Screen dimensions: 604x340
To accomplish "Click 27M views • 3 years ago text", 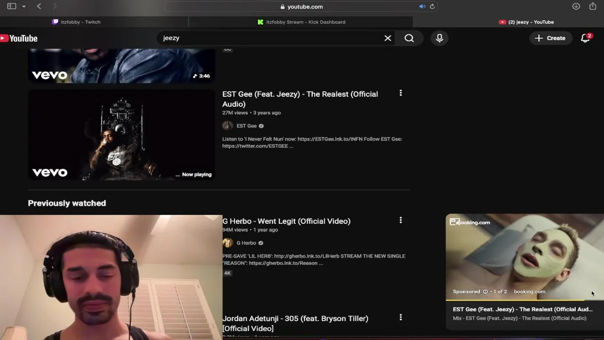I will point(252,113).
